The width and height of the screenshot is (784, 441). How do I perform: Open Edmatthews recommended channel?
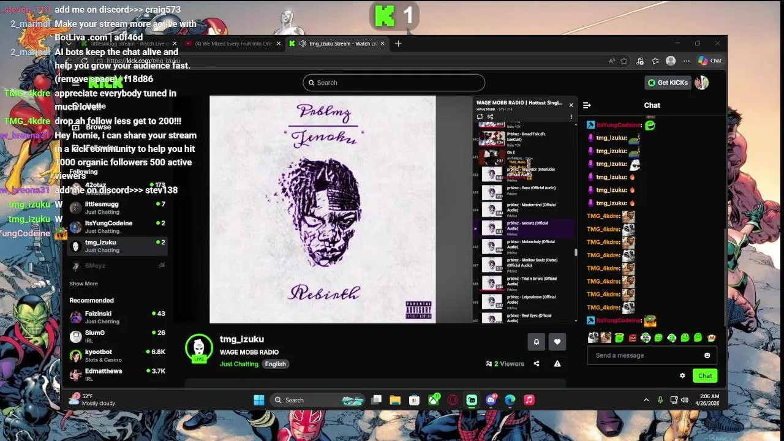(118, 374)
